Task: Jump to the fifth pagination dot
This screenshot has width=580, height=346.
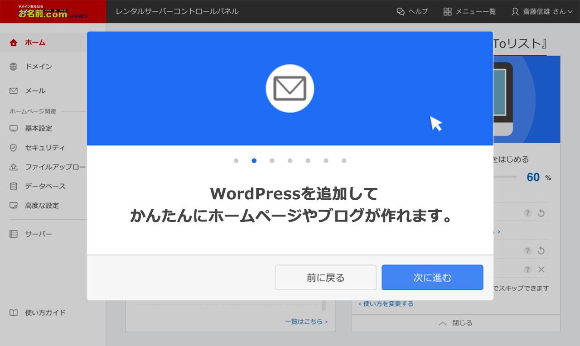Action: [308, 160]
